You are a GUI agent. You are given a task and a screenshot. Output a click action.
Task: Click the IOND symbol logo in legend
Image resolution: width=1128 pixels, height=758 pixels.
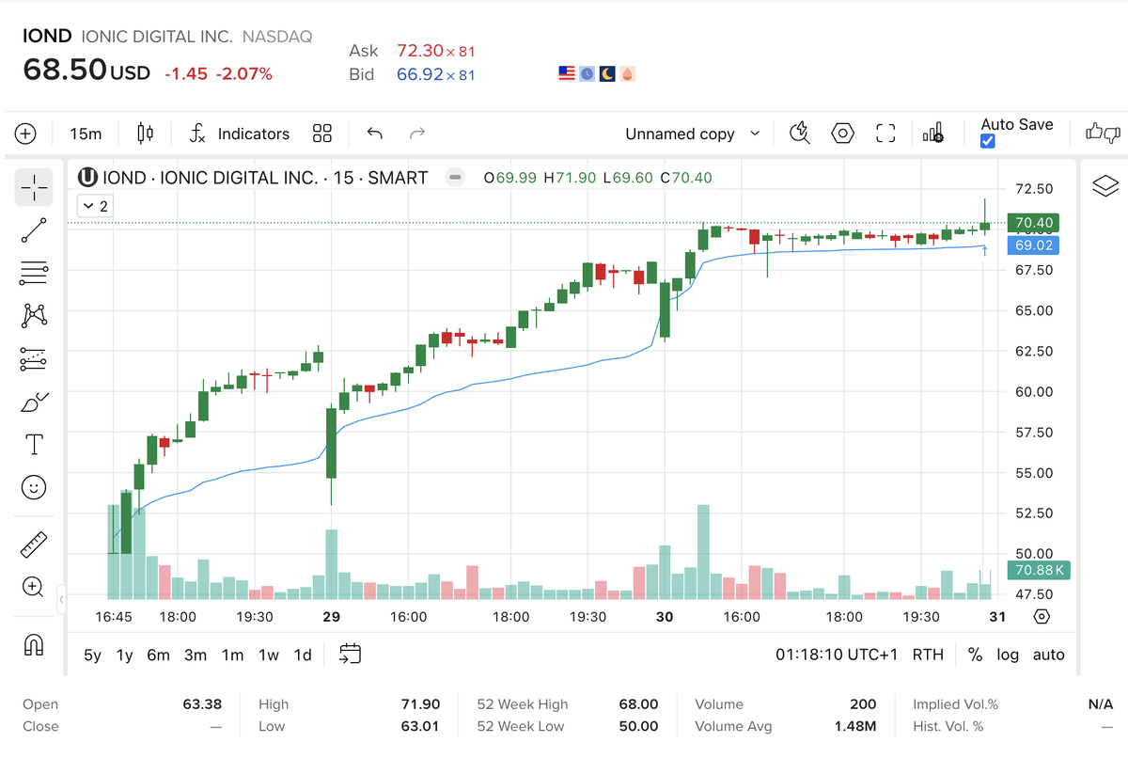click(87, 177)
